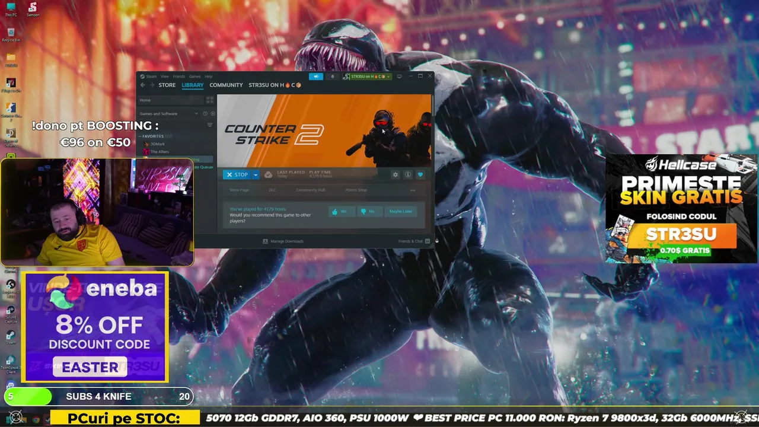Select the TeamSpeak 3 Client shortcut

pyautogui.click(x=11, y=364)
